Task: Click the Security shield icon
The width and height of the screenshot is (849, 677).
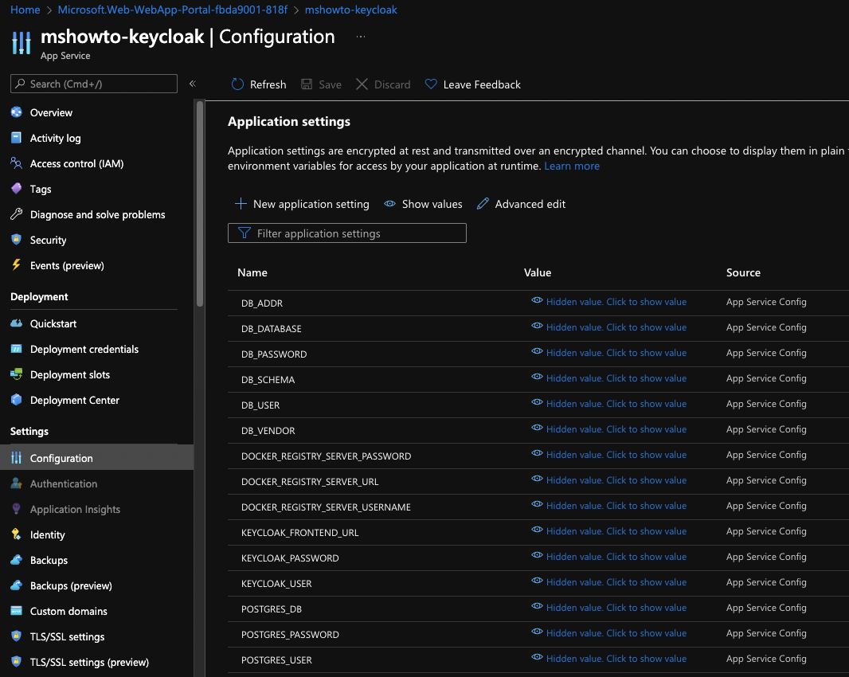Action: point(16,240)
